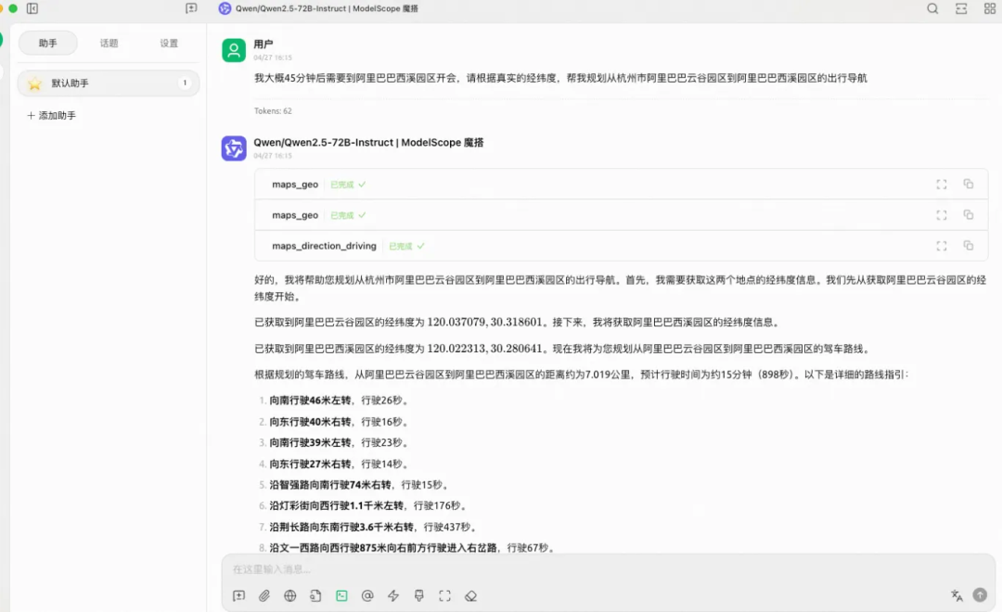
Task: Click fullscreen icon on maps_direction_driving row
Action: [942, 246]
